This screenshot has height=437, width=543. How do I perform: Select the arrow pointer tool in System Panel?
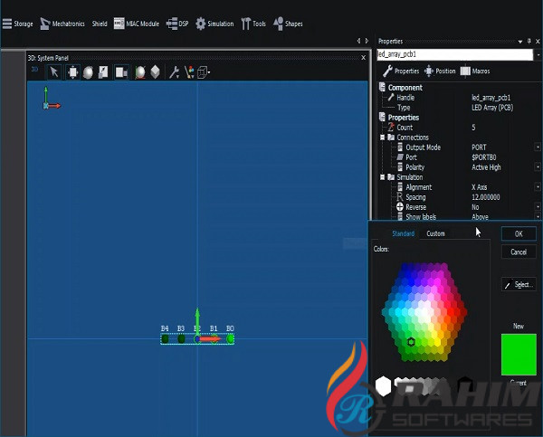tap(54, 72)
